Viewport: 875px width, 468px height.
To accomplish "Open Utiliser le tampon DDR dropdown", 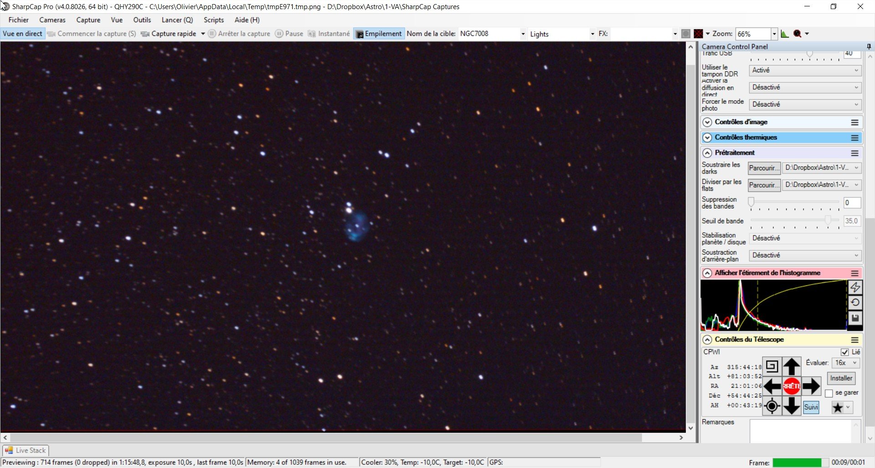I will click(x=805, y=71).
